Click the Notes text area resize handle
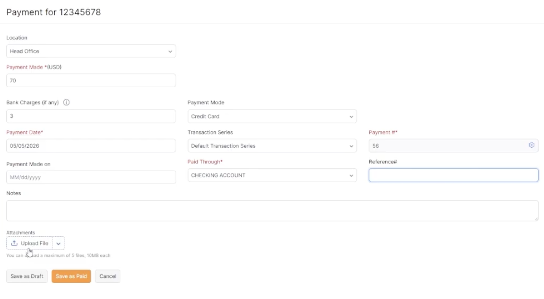This screenshot has width=544, height=299. point(536,219)
